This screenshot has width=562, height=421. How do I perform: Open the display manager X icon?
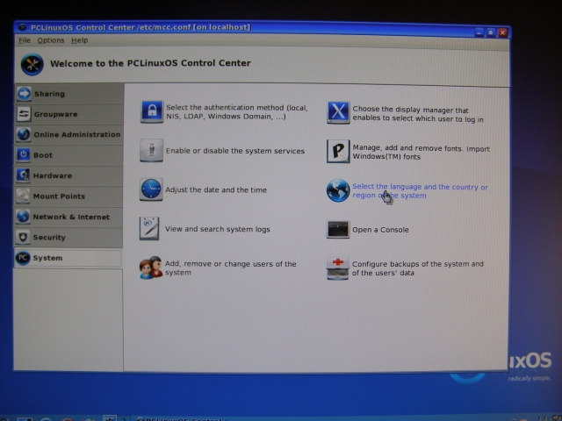click(x=338, y=112)
